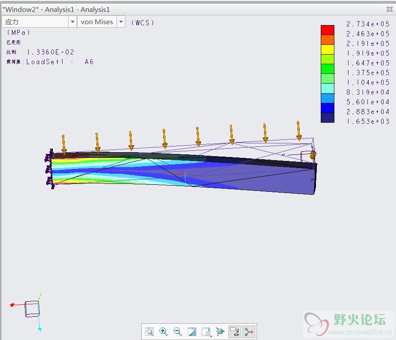Click the (MPa) units label
Viewport: 396px width, 340px height.
tap(18, 32)
